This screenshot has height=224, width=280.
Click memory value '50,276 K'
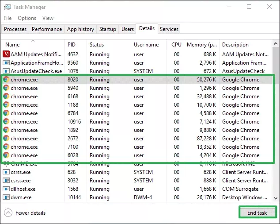(x=206, y=80)
